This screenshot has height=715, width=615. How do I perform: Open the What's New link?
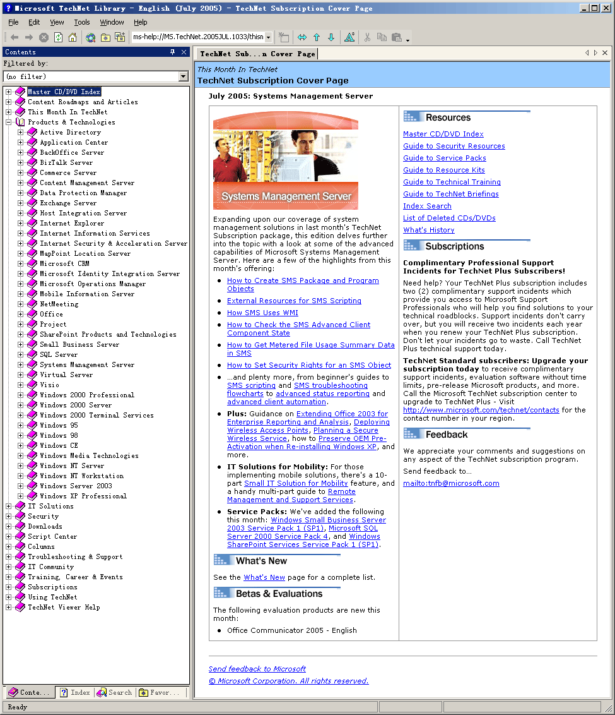pos(264,577)
